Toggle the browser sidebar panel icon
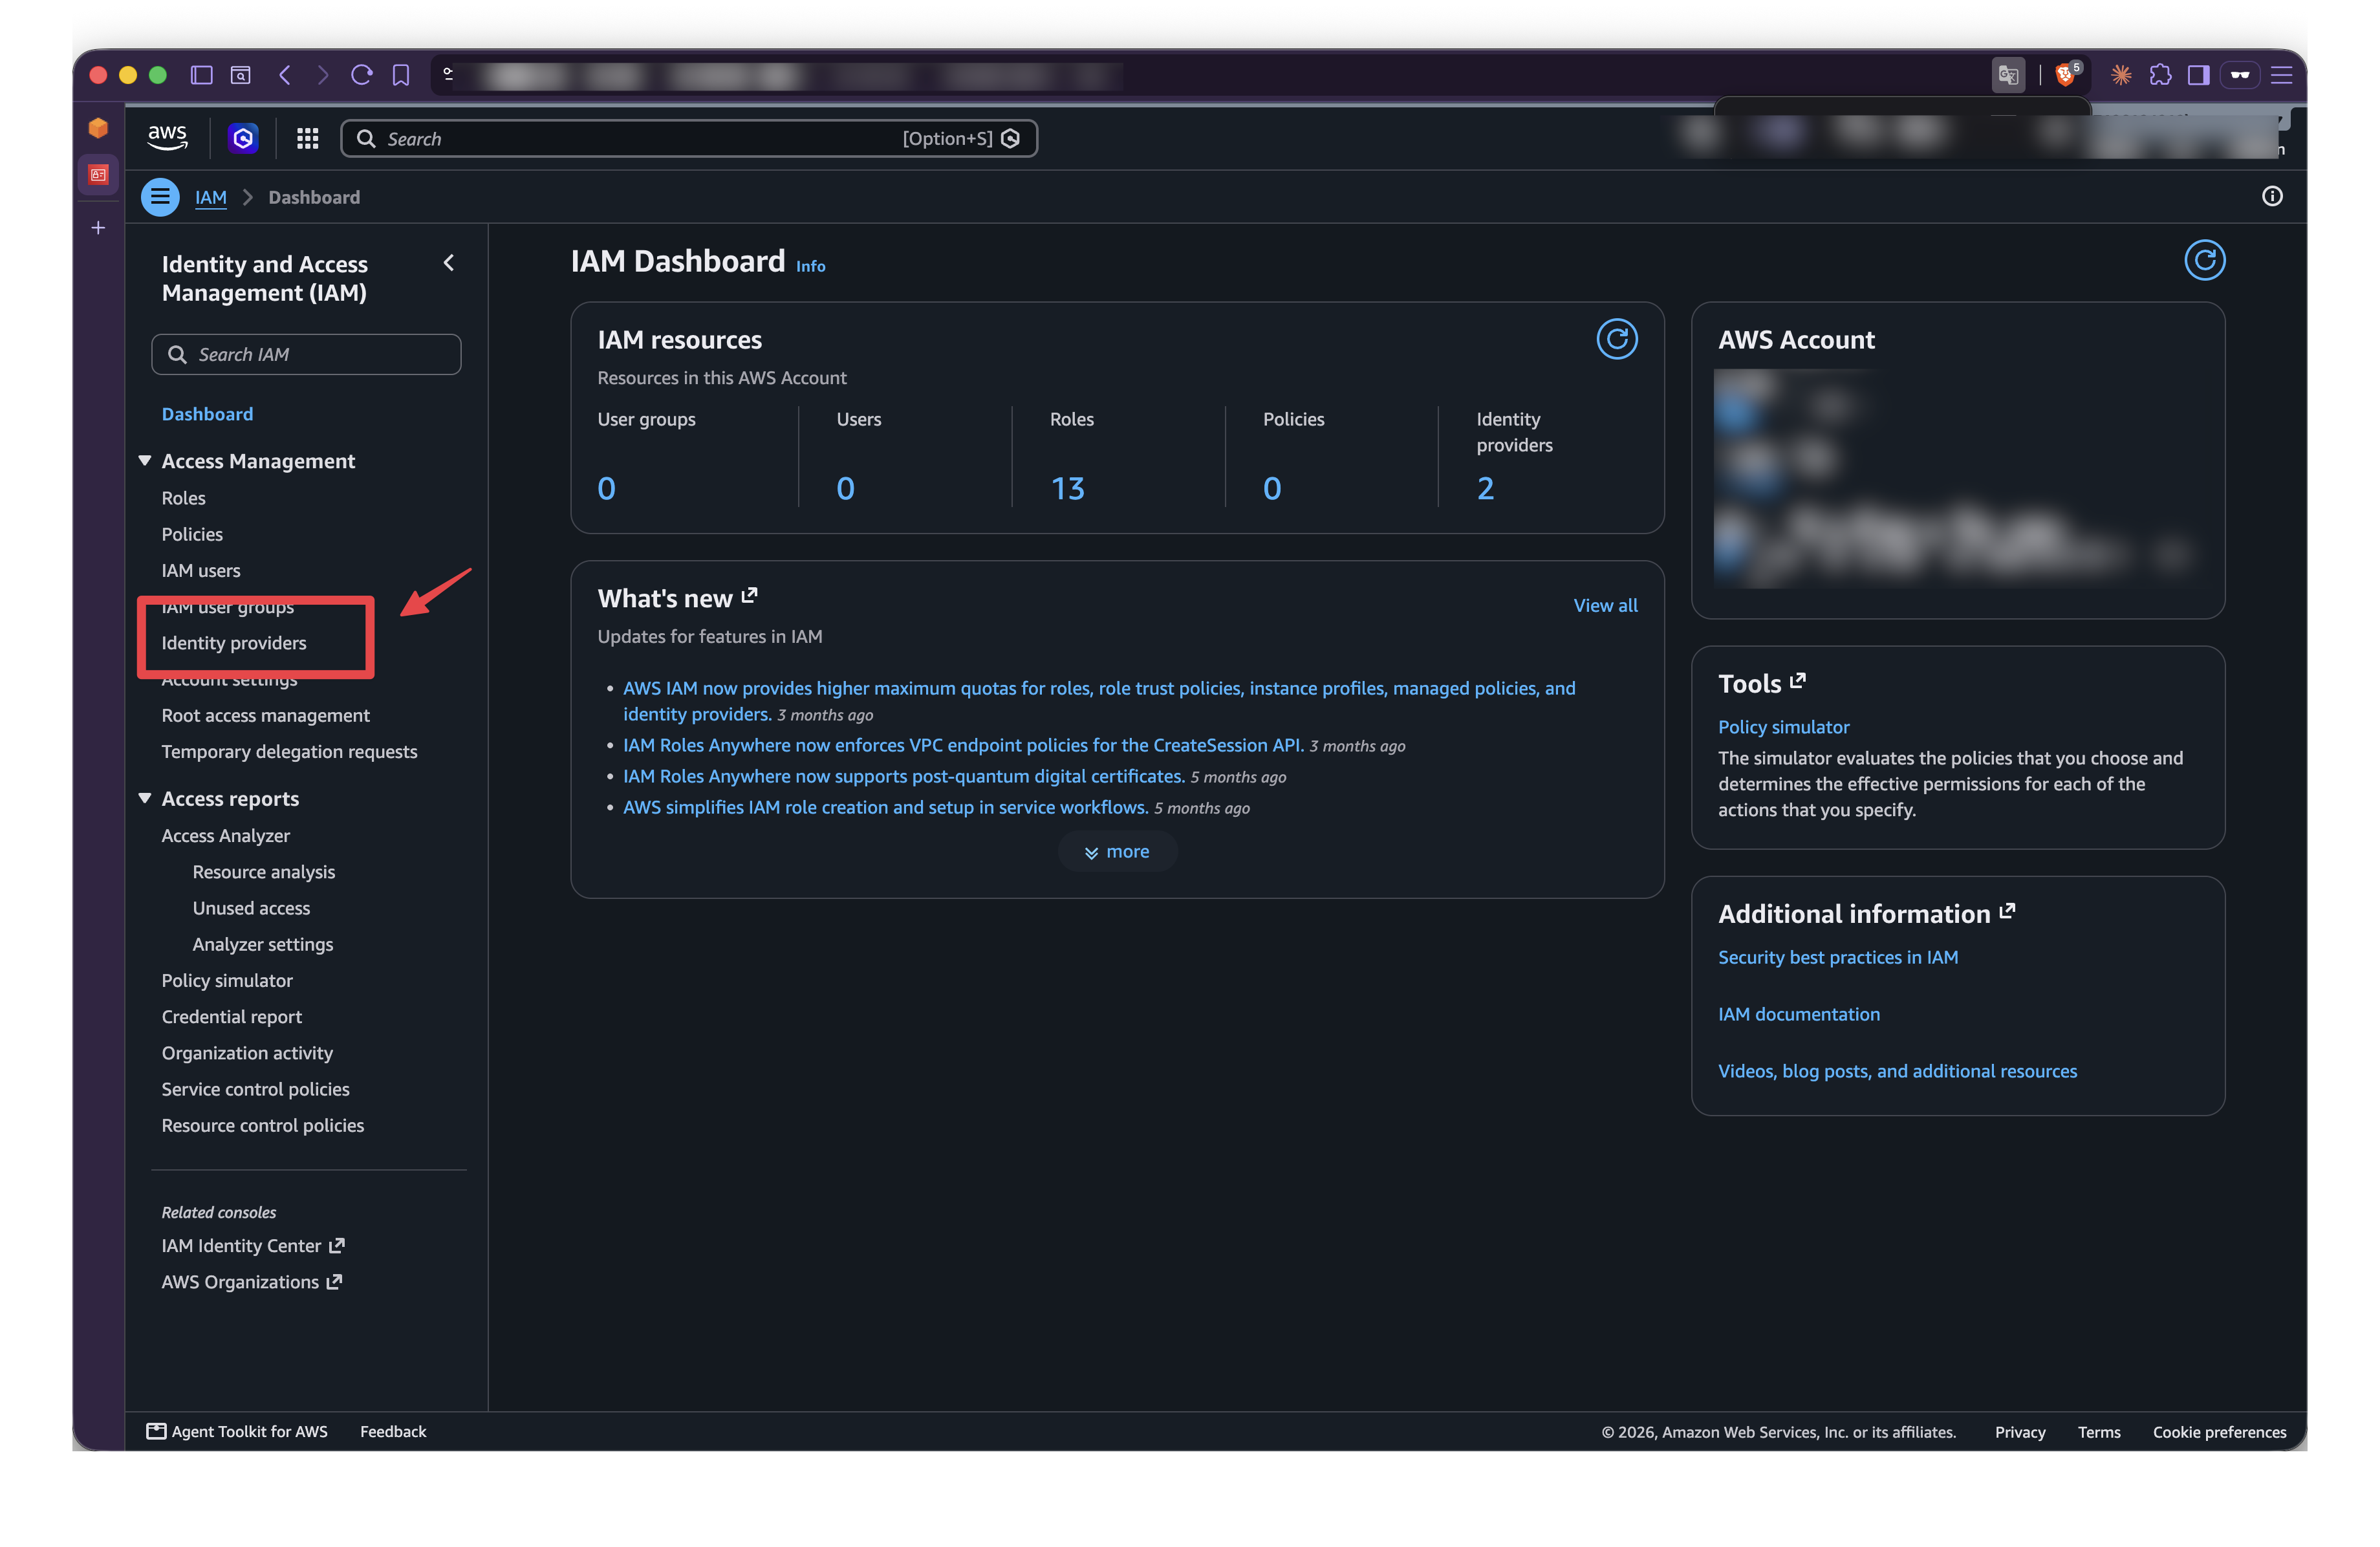 pyautogui.click(x=202, y=75)
